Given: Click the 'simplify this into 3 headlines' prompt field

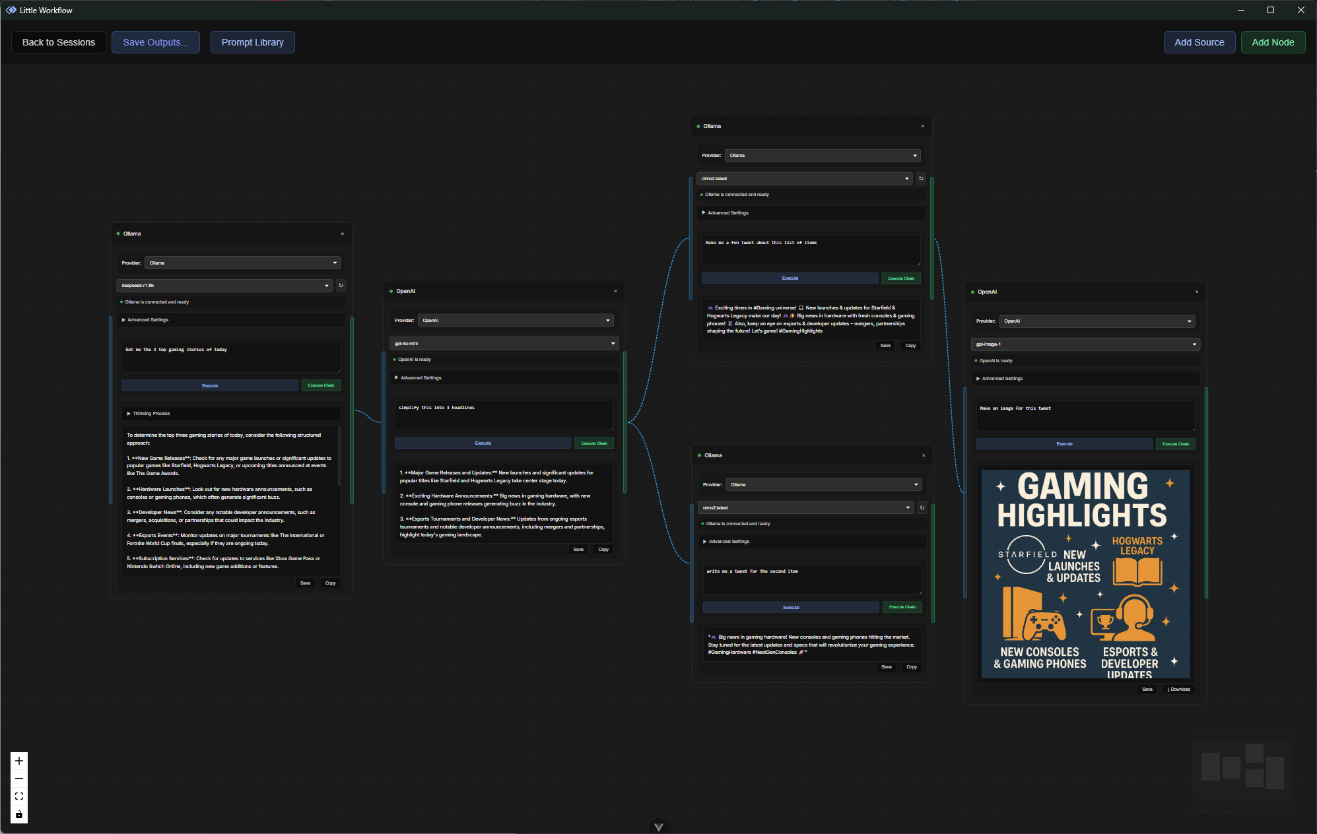Looking at the screenshot, I should 504,414.
